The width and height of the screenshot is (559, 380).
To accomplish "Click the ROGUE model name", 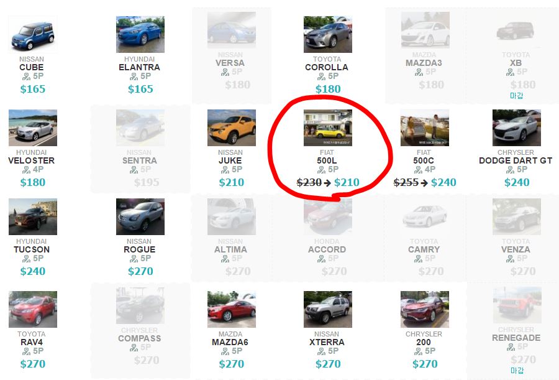I will (x=139, y=249).
